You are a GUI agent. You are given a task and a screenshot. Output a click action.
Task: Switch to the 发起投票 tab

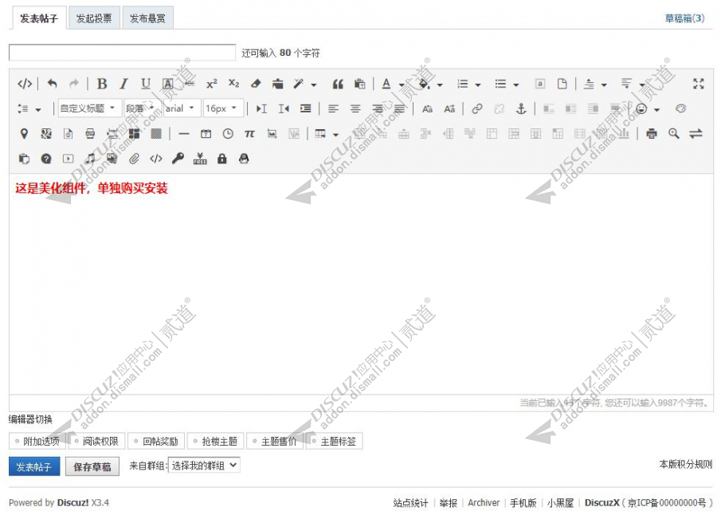tap(94, 18)
